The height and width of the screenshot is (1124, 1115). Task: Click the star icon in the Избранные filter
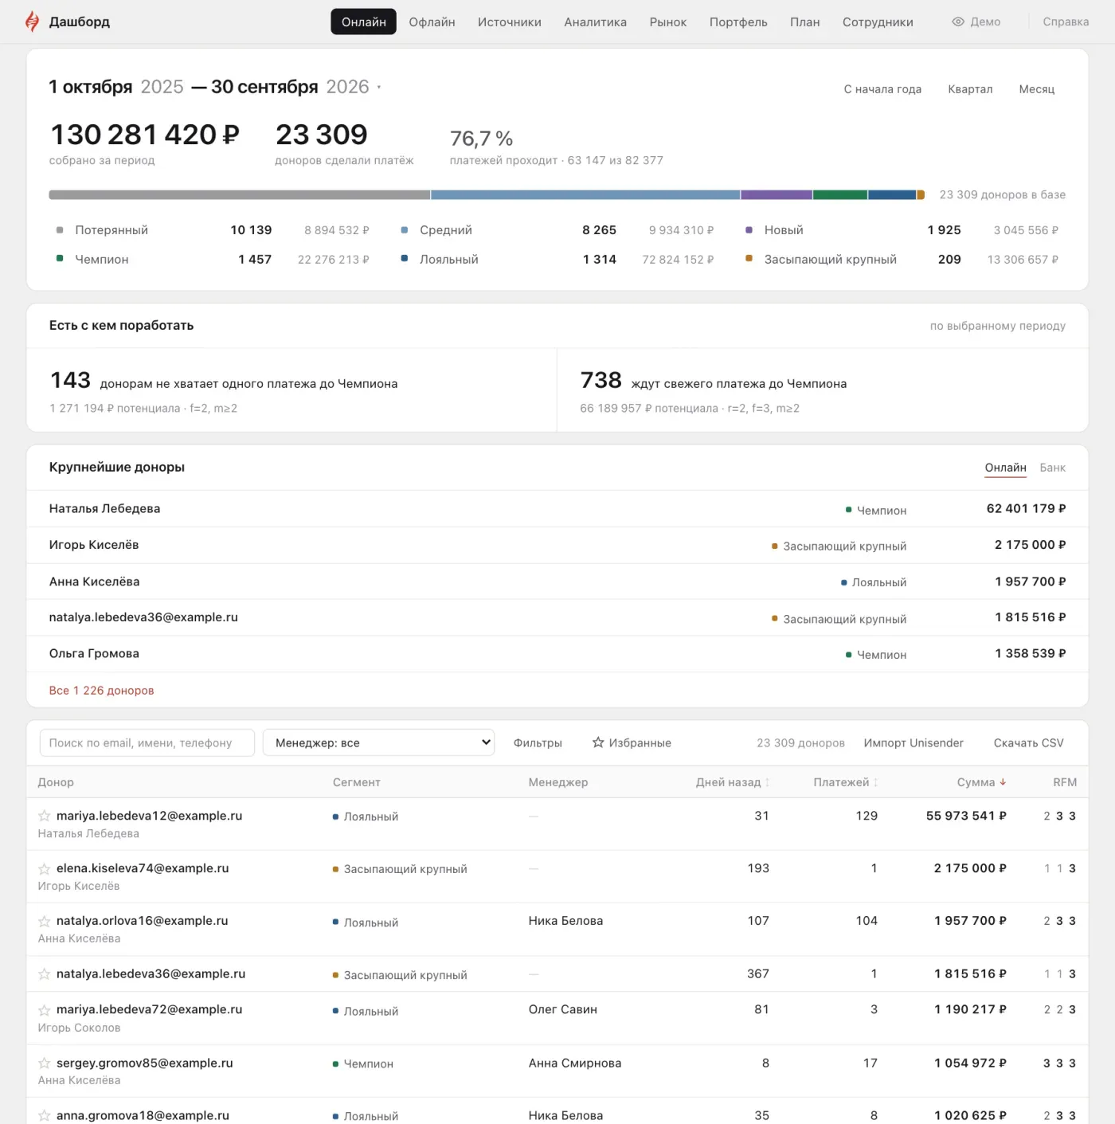click(x=598, y=742)
